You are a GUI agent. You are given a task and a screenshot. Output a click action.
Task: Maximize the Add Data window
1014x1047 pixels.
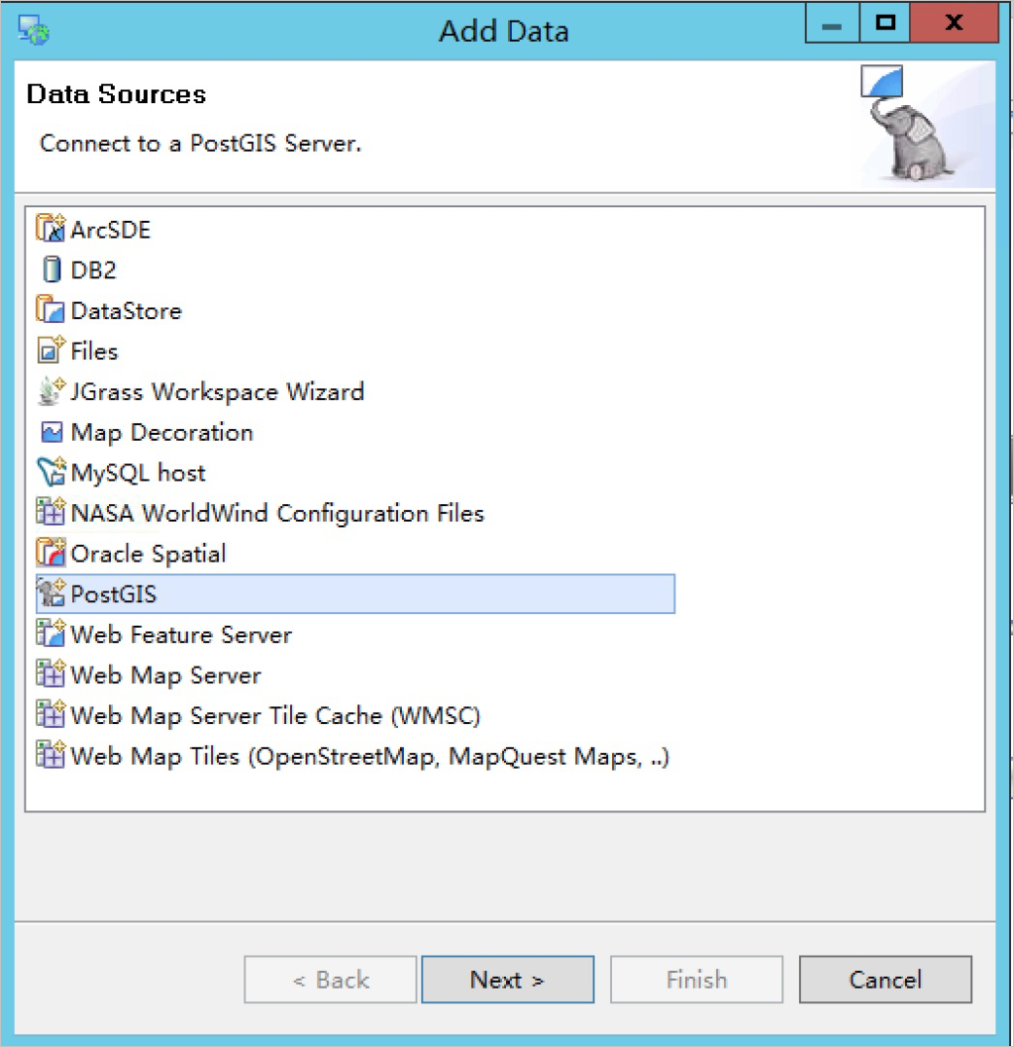[x=885, y=24]
